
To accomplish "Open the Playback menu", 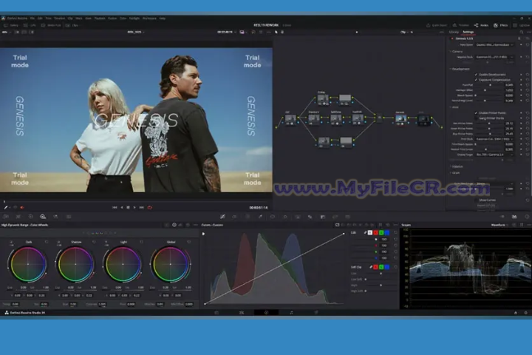I will tap(100, 18).
